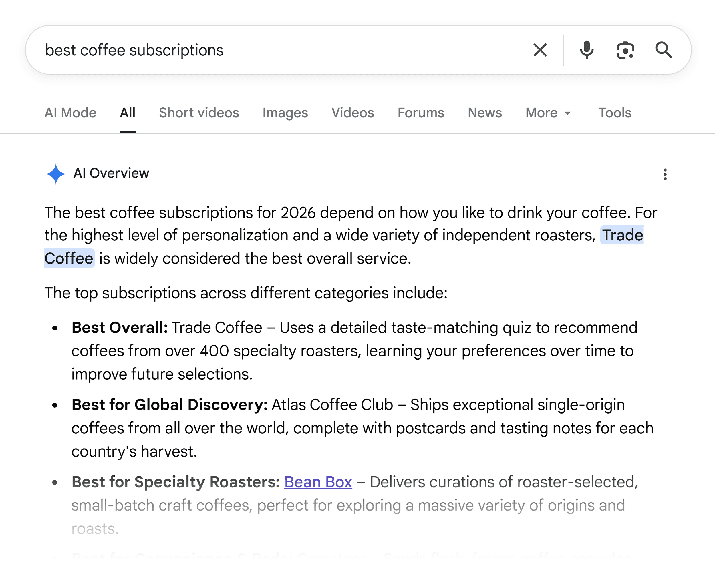Select the All results tab
This screenshot has height=562, width=715.
[128, 113]
